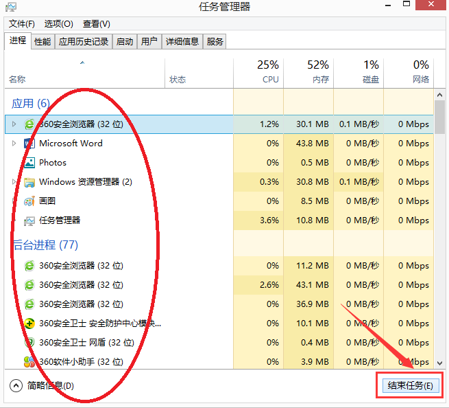449x408 pixels.
Task: Click the 360安全卫士 安全防护中心 icon
Action: tap(29, 324)
